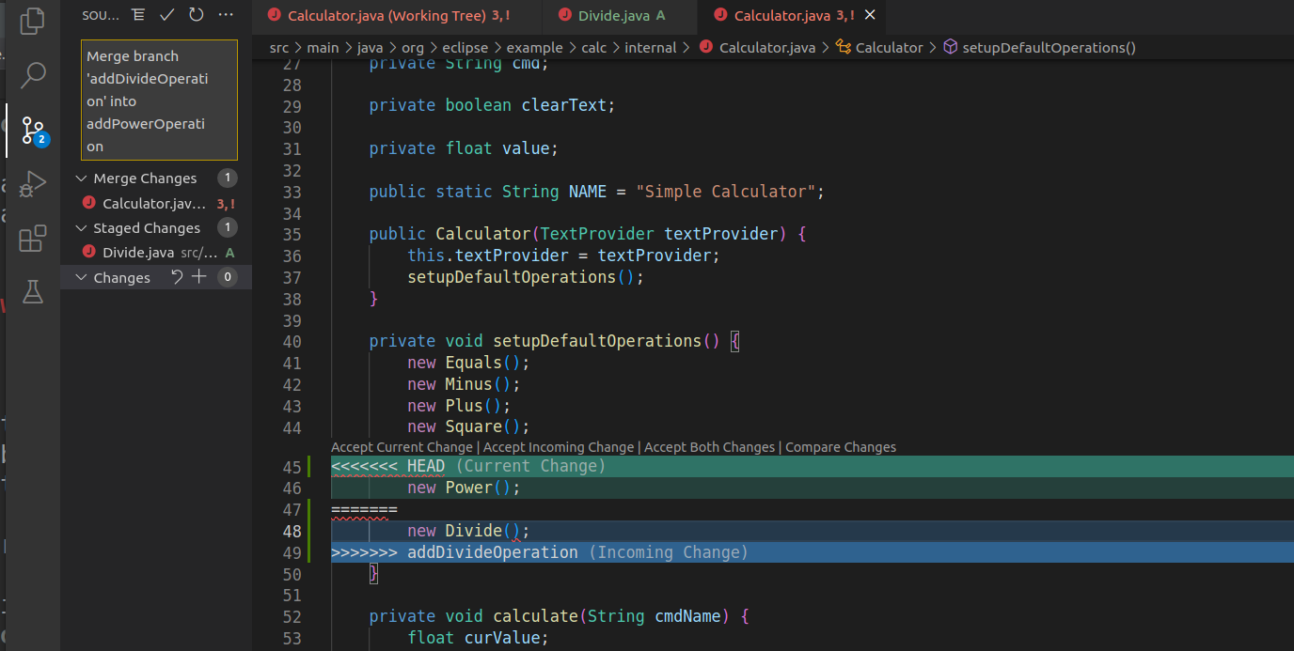Collapse the Staged Changes section
1294x651 pixels.
pyautogui.click(x=82, y=227)
